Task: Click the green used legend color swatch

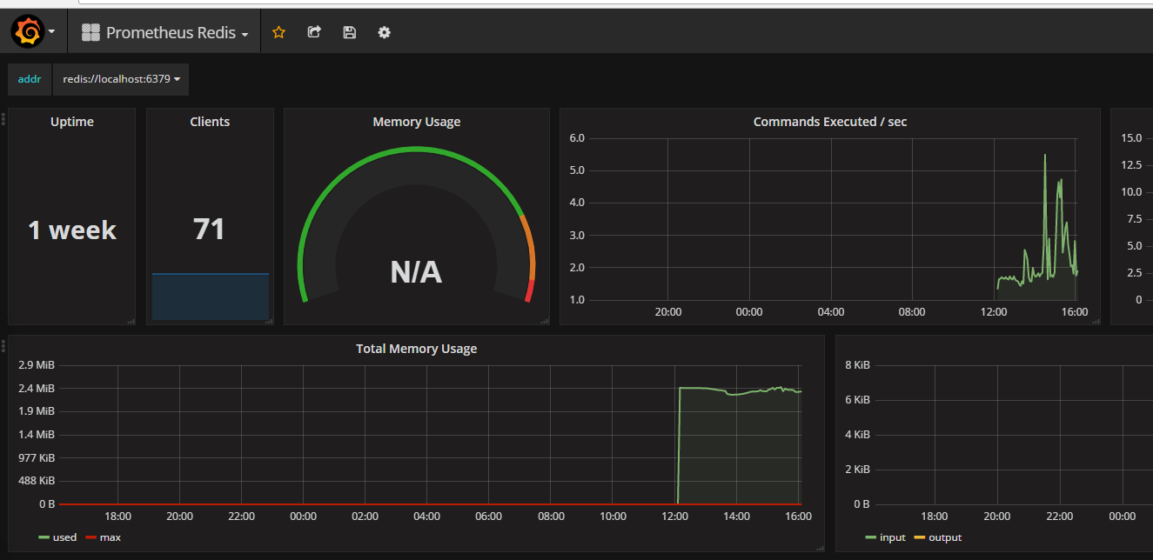Action: tap(44, 537)
